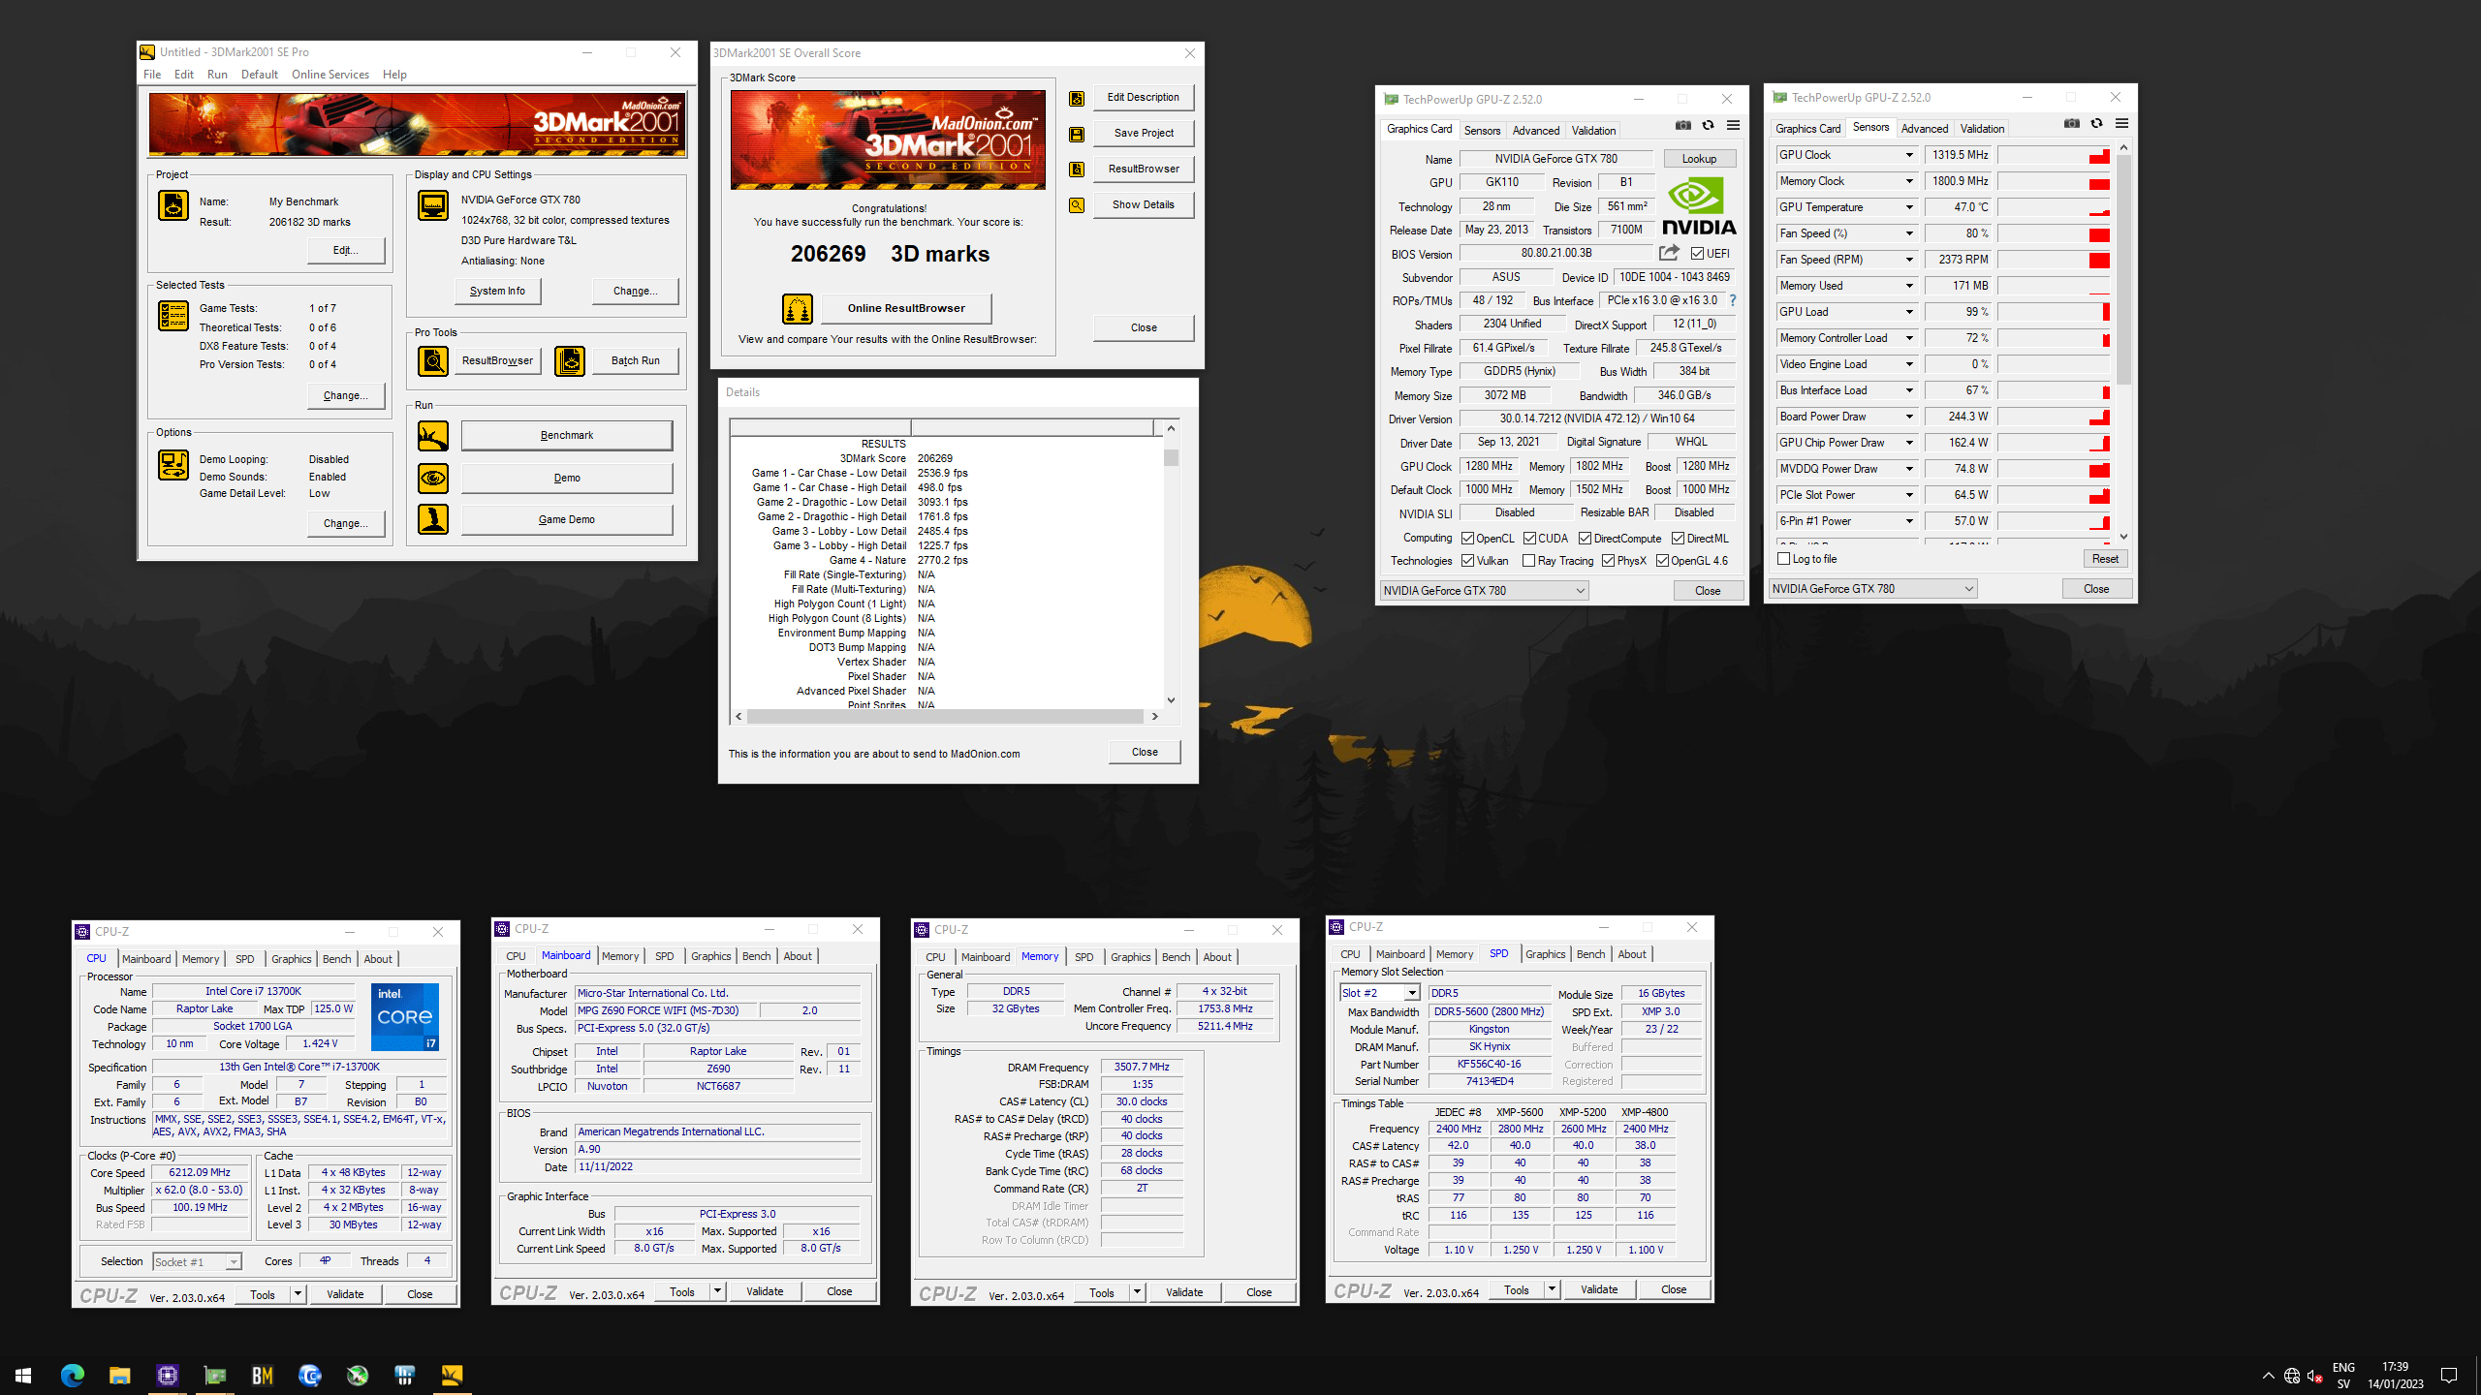Viewport: 2481px width, 1395px height.
Task: Click the Edit Description icon in 3DMark score window
Action: coord(1077,98)
